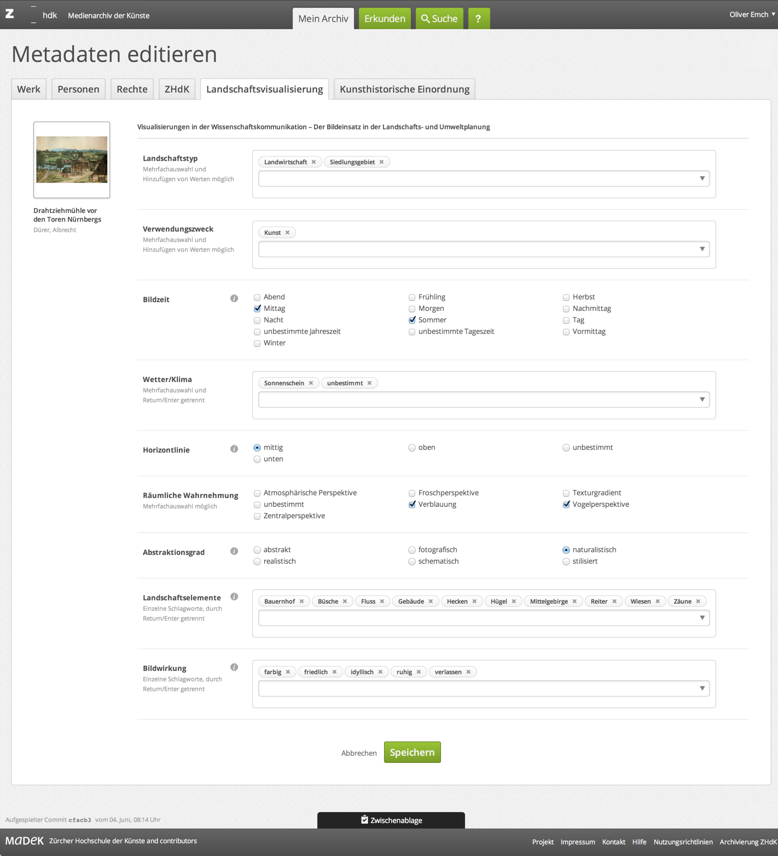
Task: Select the 'oben' horizon line radio
Action: tap(412, 448)
